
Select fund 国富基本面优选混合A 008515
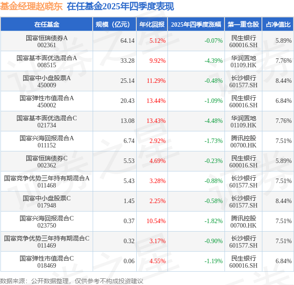click(47, 61)
